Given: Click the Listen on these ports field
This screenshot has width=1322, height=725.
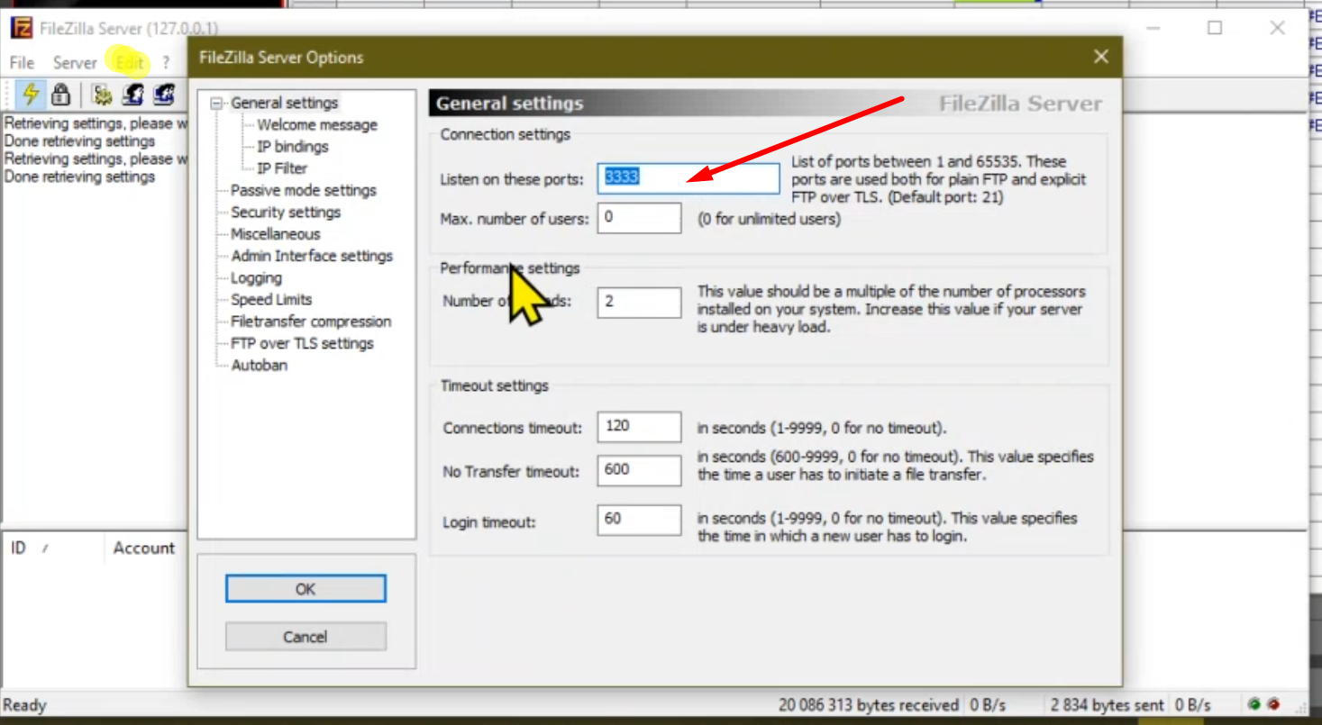Looking at the screenshot, I should pos(688,178).
